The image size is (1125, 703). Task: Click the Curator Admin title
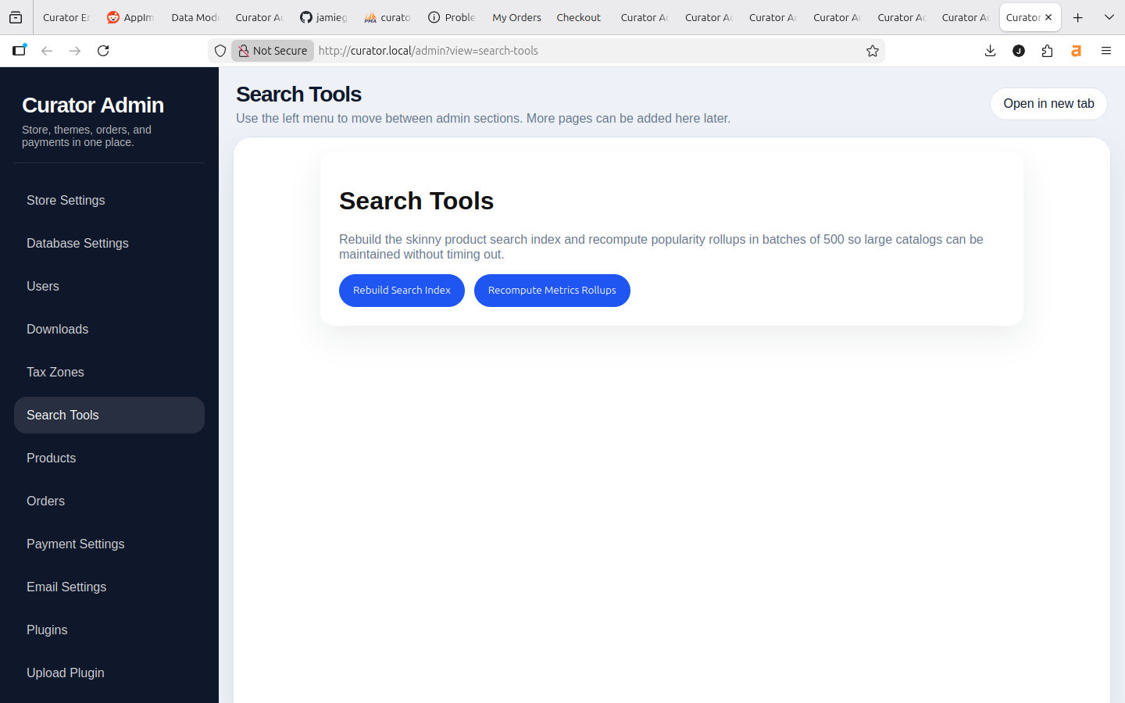pos(93,105)
